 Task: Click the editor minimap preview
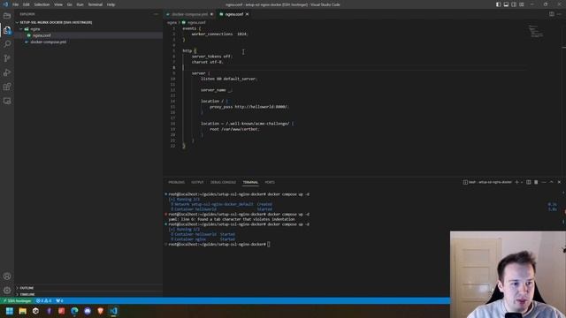[536, 32]
